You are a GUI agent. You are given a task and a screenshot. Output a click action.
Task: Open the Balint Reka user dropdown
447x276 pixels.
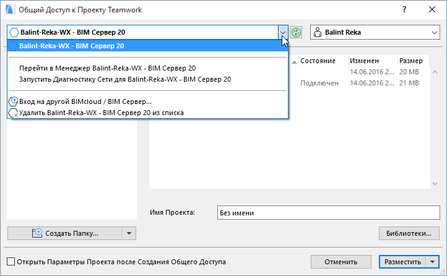375,32
